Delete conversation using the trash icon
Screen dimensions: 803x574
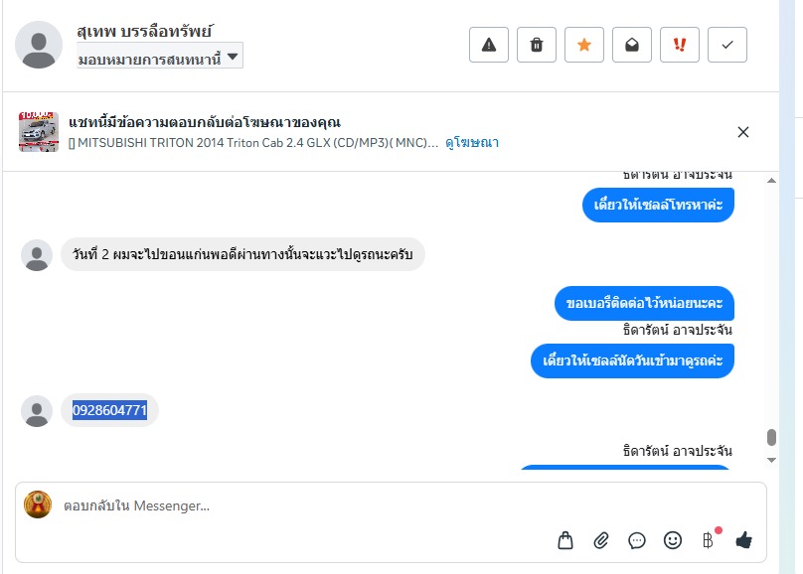point(537,45)
